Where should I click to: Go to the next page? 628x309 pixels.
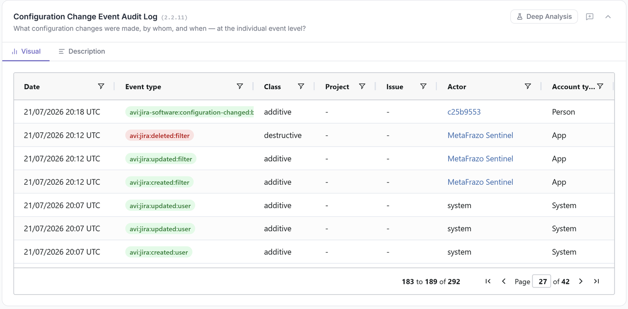tap(581, 281)
